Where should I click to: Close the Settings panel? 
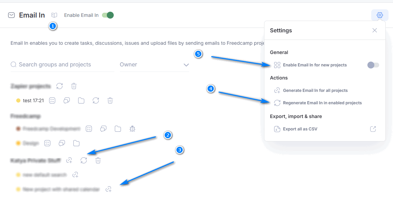pyautogui.click(x=374, y=30)
